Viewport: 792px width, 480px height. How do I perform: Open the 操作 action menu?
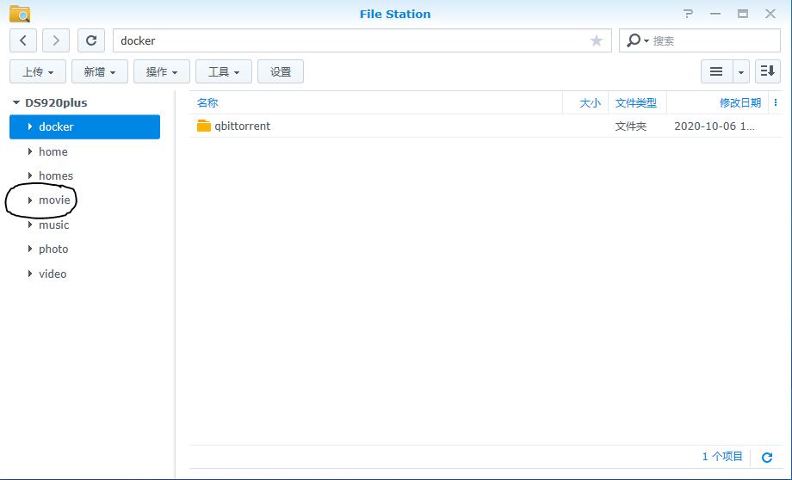click(x=162, y=71)
